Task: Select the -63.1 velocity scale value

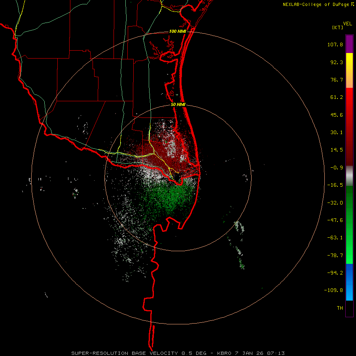Action: point(335,238)
